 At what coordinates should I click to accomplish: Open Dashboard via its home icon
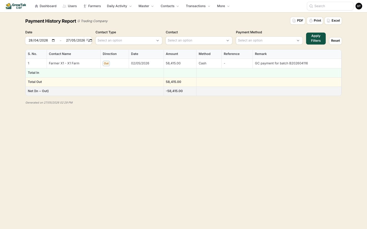(36, 6)
